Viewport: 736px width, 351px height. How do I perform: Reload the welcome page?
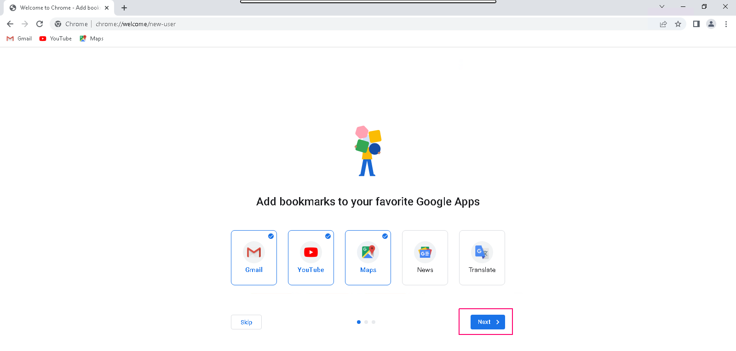(x=40, y=24)
